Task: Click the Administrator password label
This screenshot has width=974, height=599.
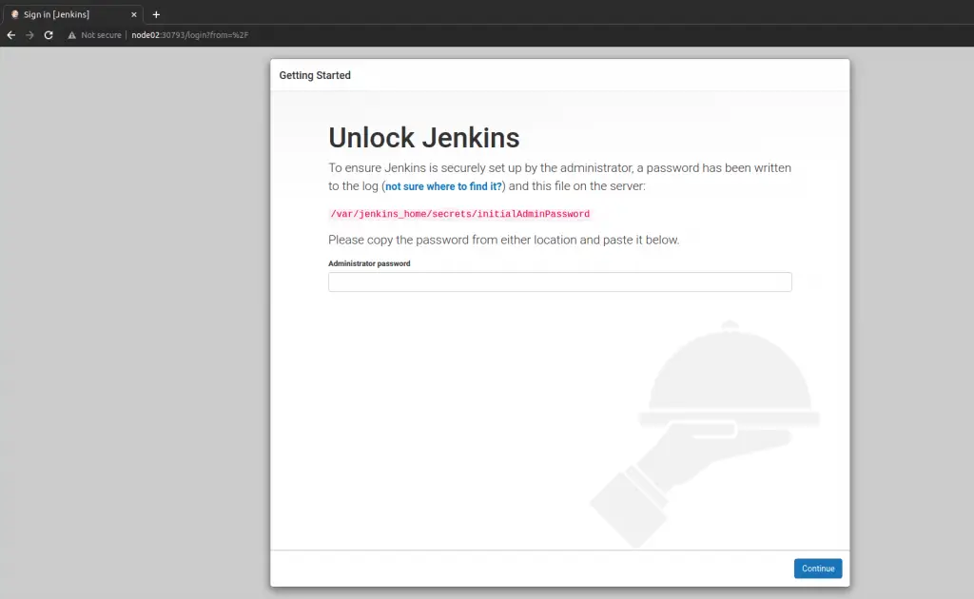Action: point(369,263)
